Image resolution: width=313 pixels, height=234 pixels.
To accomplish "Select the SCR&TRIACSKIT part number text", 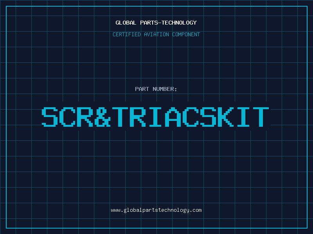I will 155,117.
